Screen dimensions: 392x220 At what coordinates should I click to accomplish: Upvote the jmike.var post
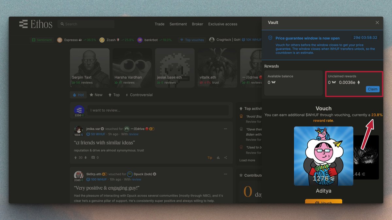[x=76, y=157]
